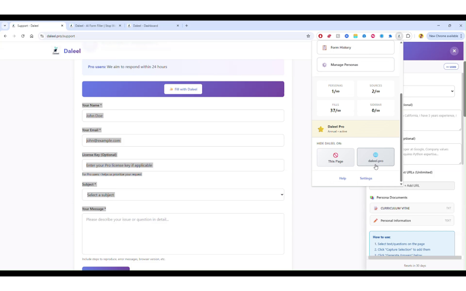Switch to Daleel AI Form Filler tab
This screenshot has width=466, height=291.
[x=95, y=26]
